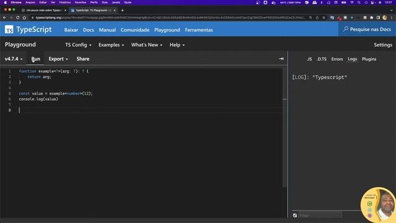Screen dimensions: 396x223
Task: Open the Ajuda menu
Action: 128,2
